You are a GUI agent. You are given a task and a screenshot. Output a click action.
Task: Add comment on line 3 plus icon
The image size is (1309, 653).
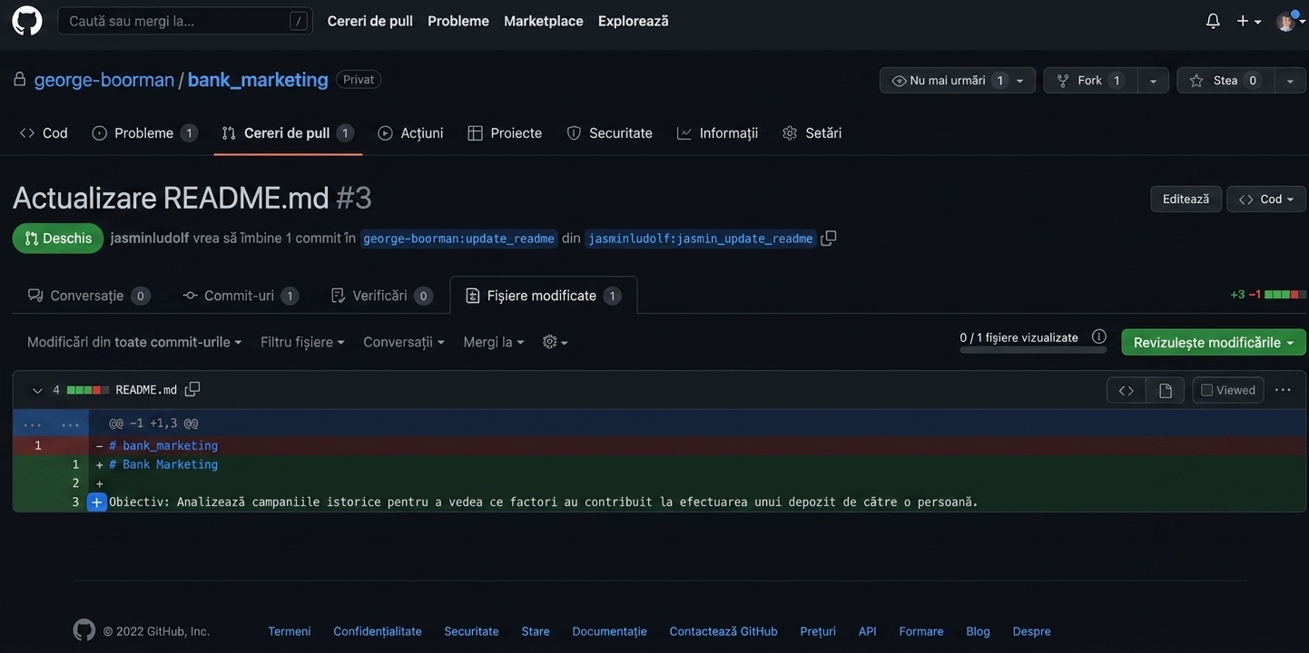(97, 502)
